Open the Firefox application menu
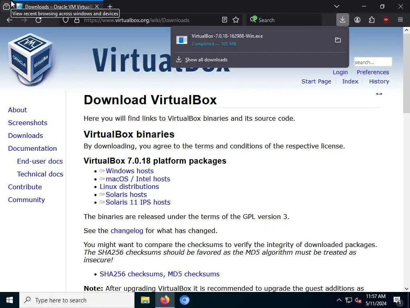 pyautogui.click(x=400, y=20)
